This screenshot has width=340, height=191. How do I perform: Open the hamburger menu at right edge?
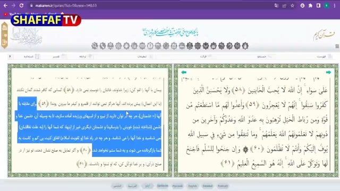(x=337, y=46)
